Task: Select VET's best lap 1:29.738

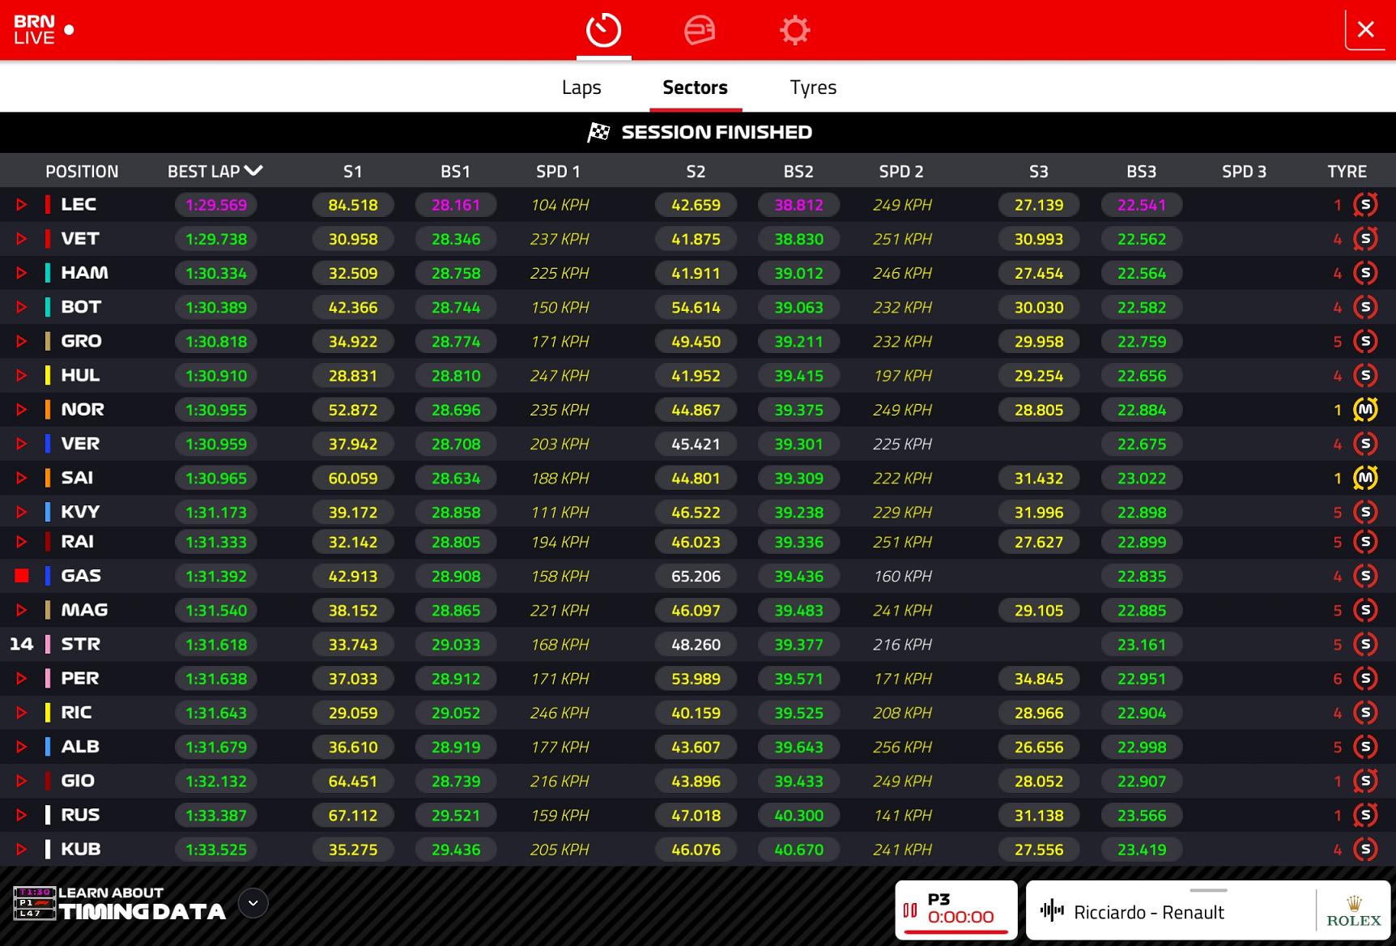Action: pyautogui.click(x=216, y=239)
